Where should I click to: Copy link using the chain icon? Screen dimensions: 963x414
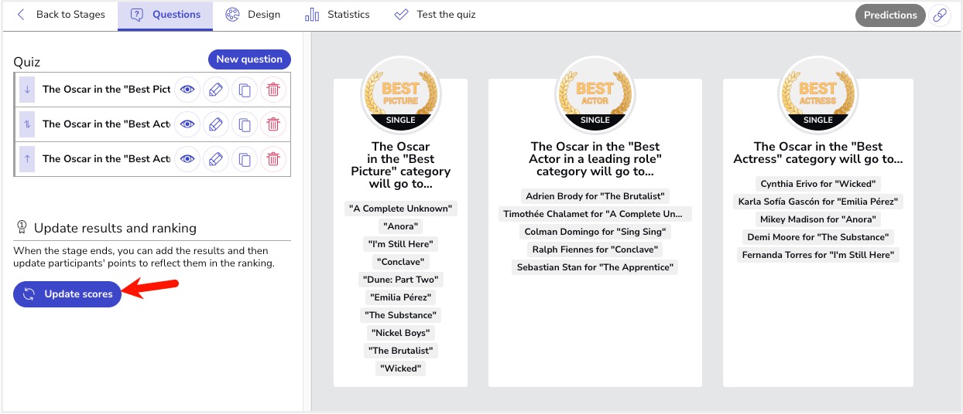click(x=940, y=15)
